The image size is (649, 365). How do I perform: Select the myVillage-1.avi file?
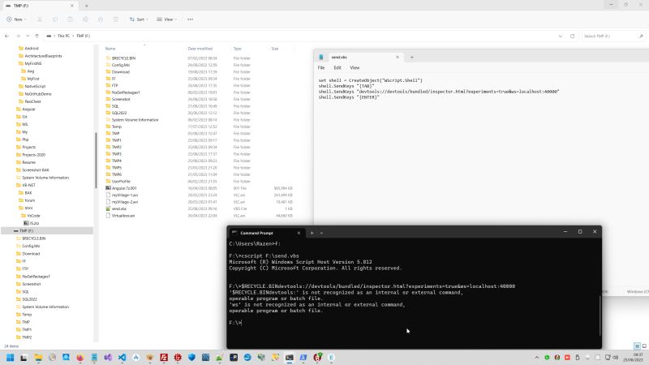pos(125,195)
